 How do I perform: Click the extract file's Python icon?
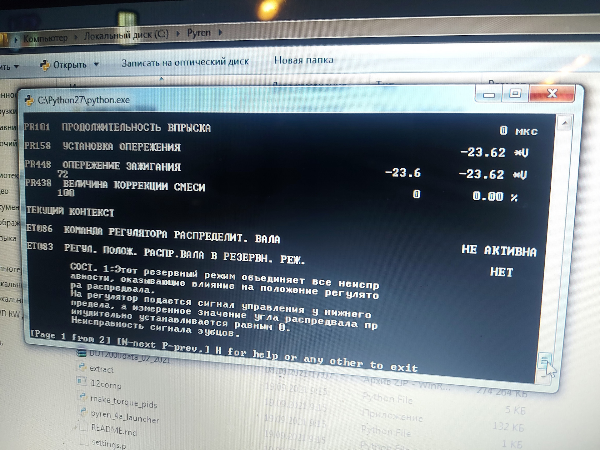(x=82, y=367)
